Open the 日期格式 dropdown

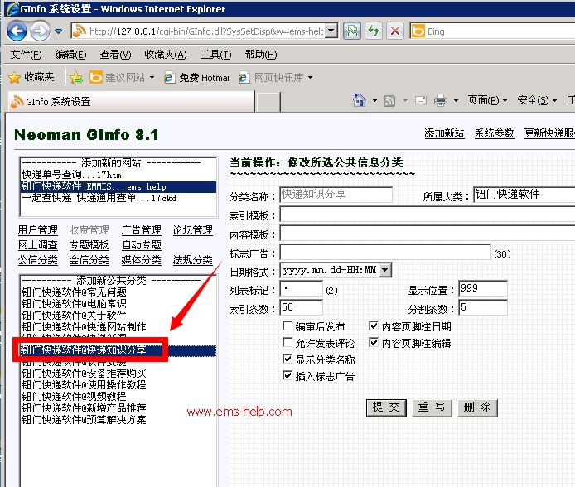(x=336, y=271)
